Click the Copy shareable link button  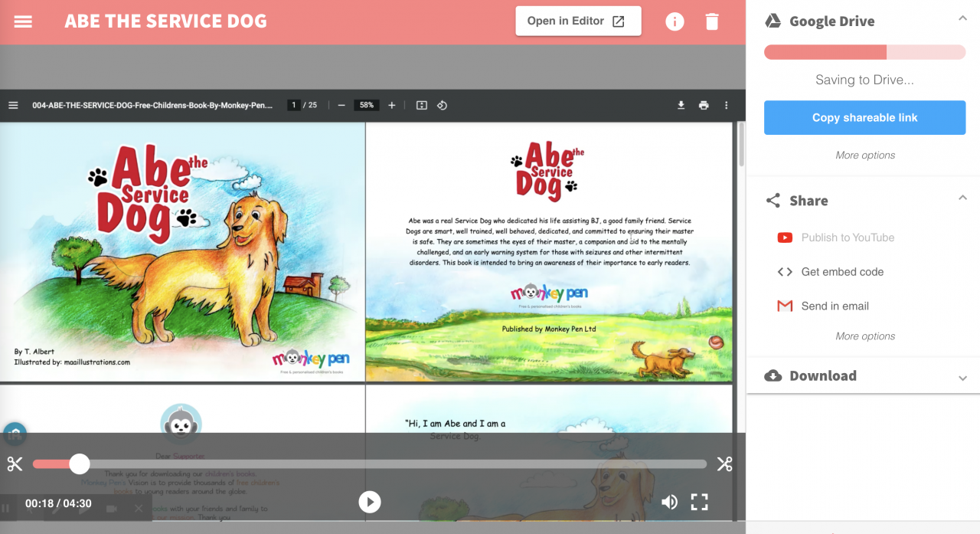point(864,118)
